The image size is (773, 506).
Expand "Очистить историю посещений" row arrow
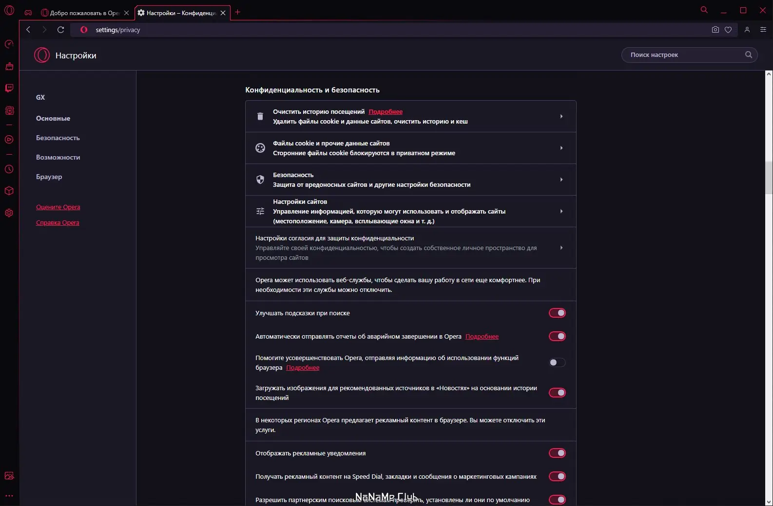[561, 116]
